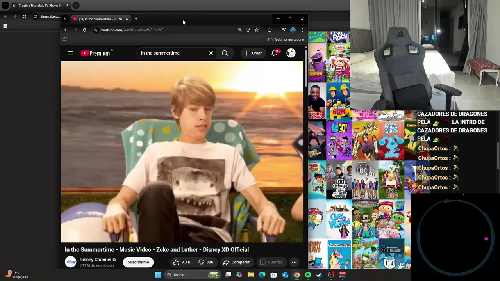The height and width of the screenshot is (281, 500).
Task: Open YouTube guide hamburger menu
Action: point(70,53)
